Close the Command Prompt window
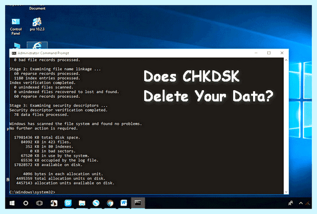Viewport: 317px width, 214px height. (282, 53)
